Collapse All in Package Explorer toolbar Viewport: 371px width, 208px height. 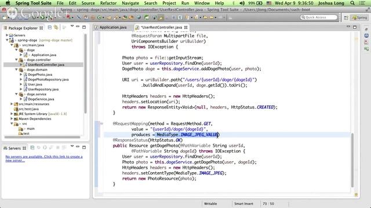point(50,28)
